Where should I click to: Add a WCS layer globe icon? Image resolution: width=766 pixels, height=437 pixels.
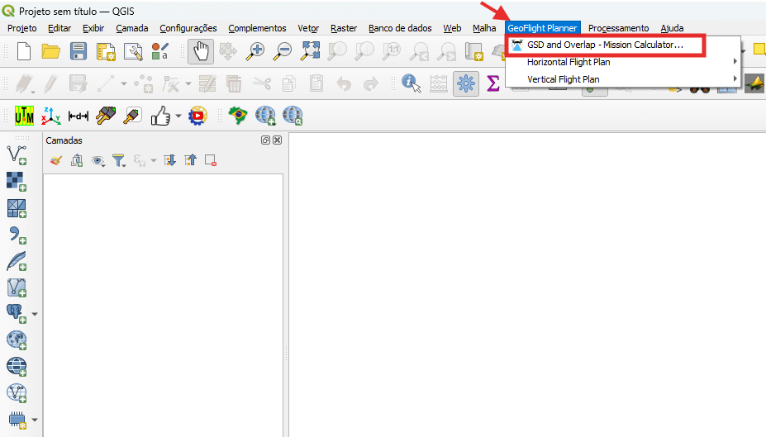[x=17, y=366]
